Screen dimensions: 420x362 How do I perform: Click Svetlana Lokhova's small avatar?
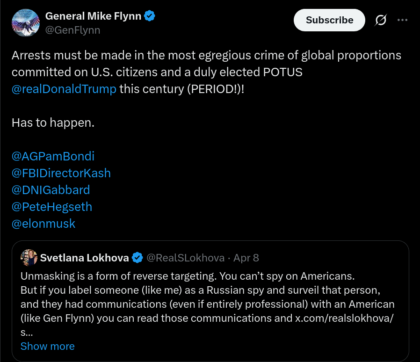pos(29,258)
